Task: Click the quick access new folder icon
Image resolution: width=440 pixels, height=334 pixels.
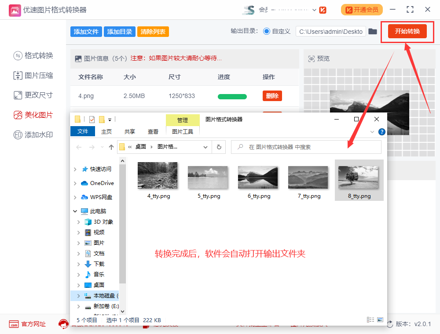Action: click(x=102, y=120)
